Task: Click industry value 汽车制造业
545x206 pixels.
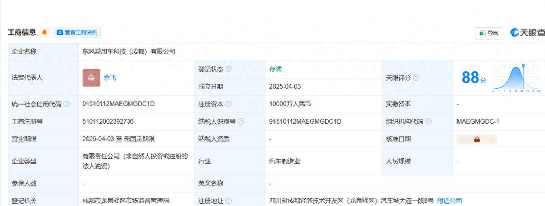Action: tap(285, 161)
